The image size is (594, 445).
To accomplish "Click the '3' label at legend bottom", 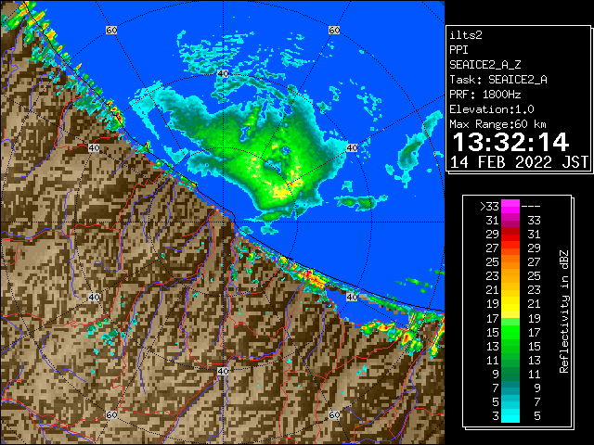I will point(496,416).
